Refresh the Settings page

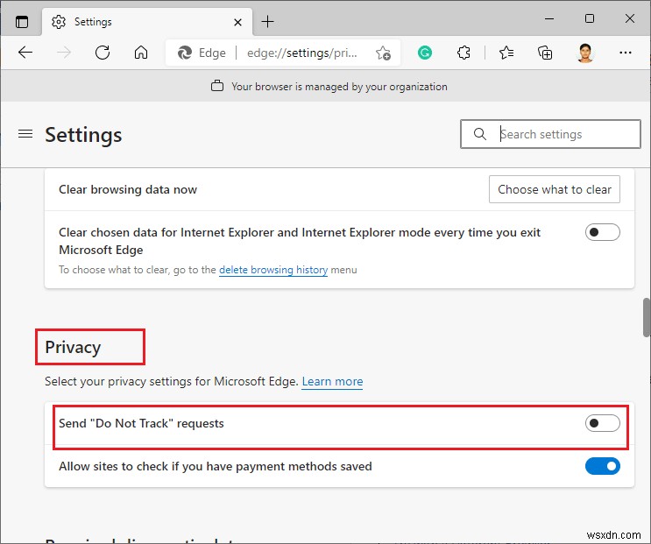point(103,53)
